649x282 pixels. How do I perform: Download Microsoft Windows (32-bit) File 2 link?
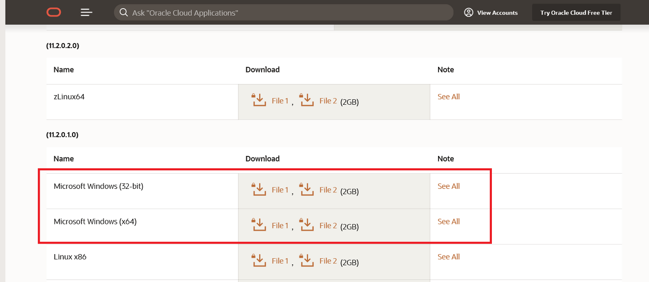[328, 190]
